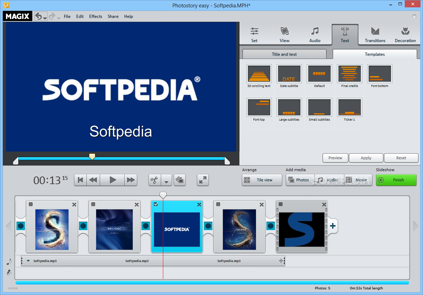
Task: Check the fourth photo's selection checkbox
Action: pyautogui.click(x=218, y=205)
